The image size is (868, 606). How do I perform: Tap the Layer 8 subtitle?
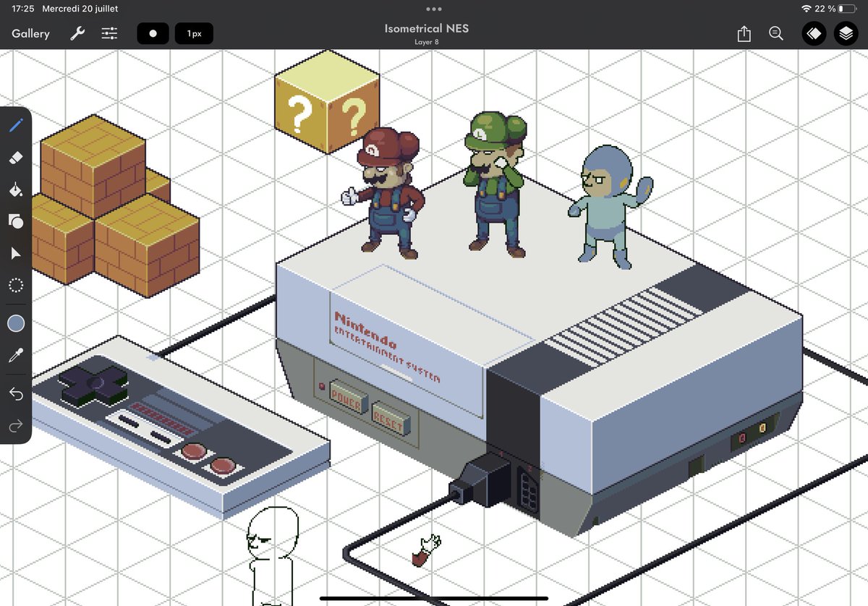427,42
